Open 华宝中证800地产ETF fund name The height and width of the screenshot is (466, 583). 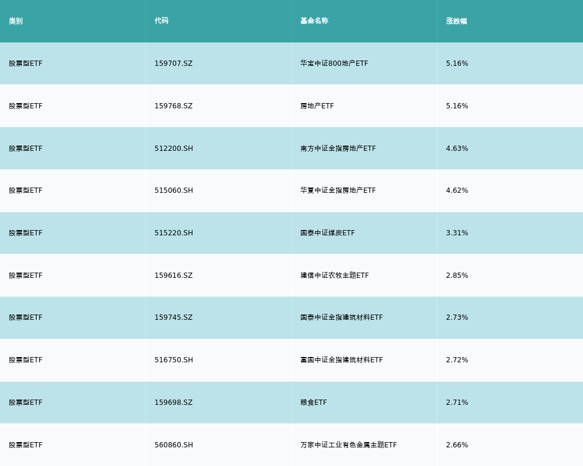pyautogui.click(x=334, y=63)
